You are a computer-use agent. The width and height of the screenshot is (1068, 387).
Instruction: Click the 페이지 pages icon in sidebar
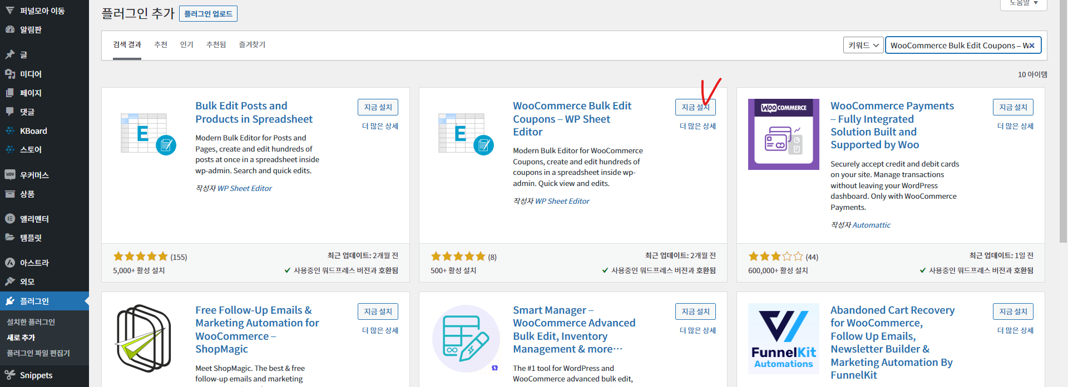tap(10, 93)
